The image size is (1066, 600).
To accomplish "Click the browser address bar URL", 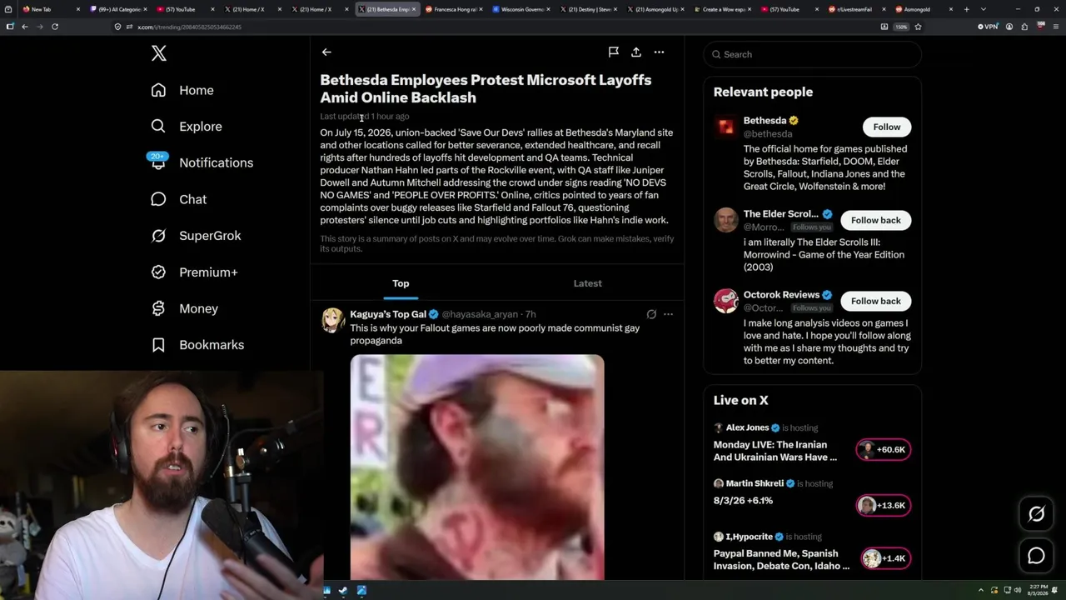I will point(189,27).
